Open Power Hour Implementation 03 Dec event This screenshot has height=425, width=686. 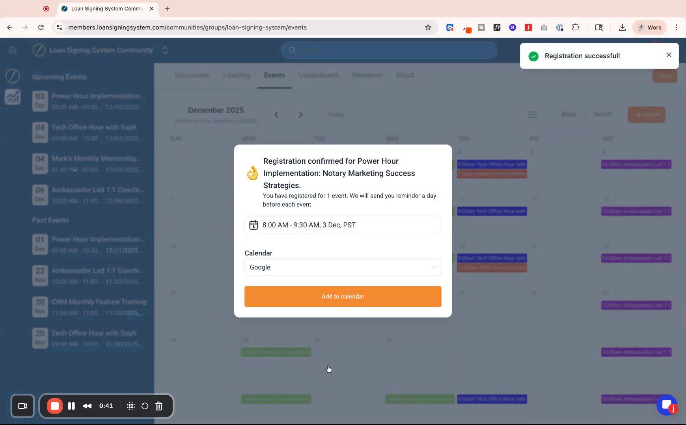pyautogui.click(x=89, y=101)
